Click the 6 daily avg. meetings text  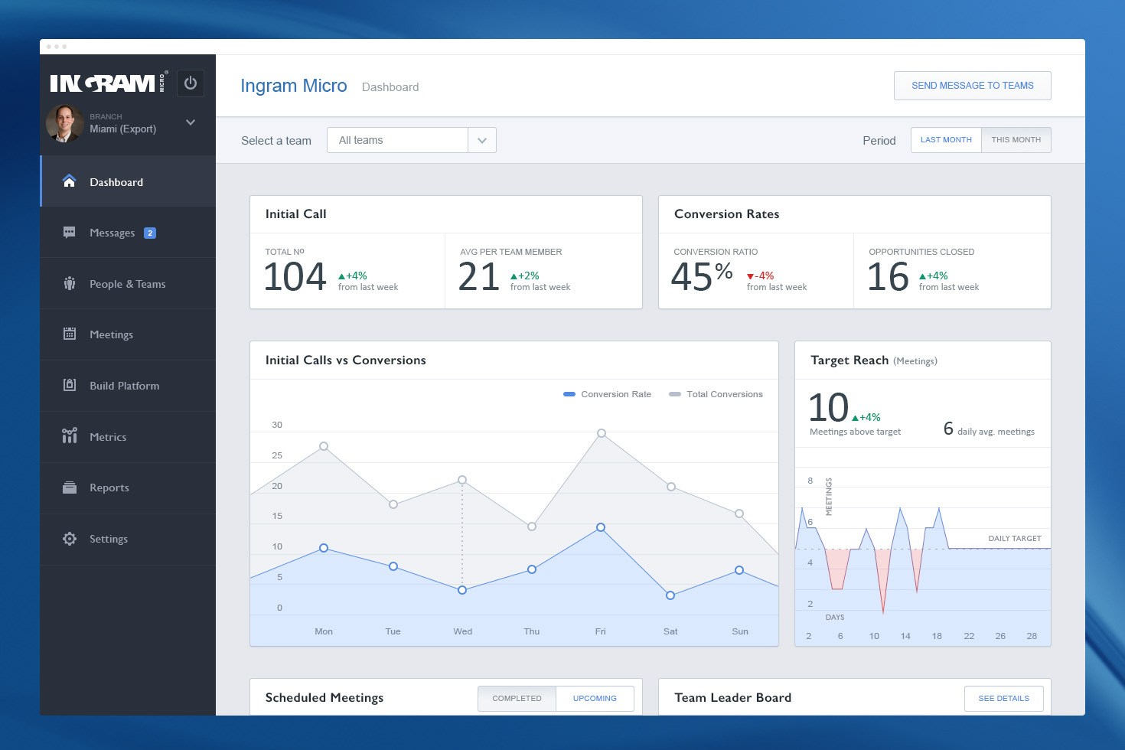[x=989, y=429]
